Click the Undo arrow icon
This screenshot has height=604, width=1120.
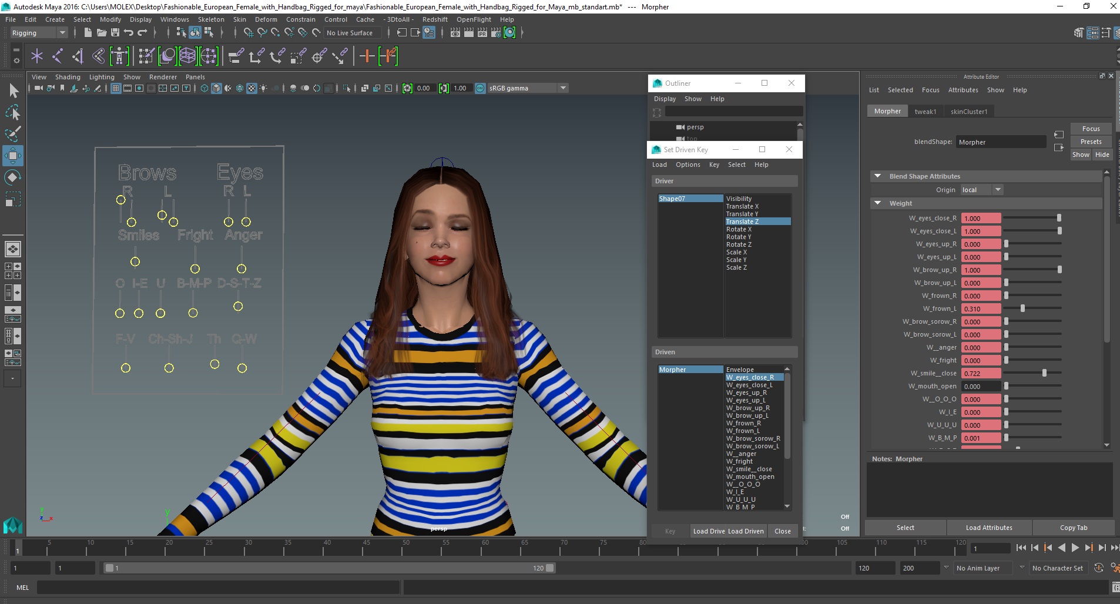[x=129, y=32]
